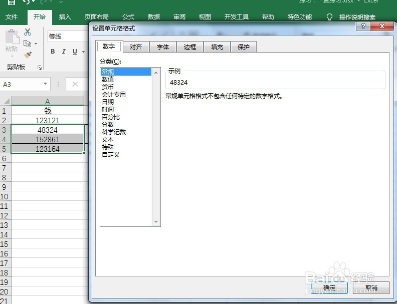Switch to the 审阅 ribbon tab

tap(179, 17)
